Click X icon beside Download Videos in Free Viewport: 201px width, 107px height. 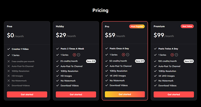[x=9, y=85]
